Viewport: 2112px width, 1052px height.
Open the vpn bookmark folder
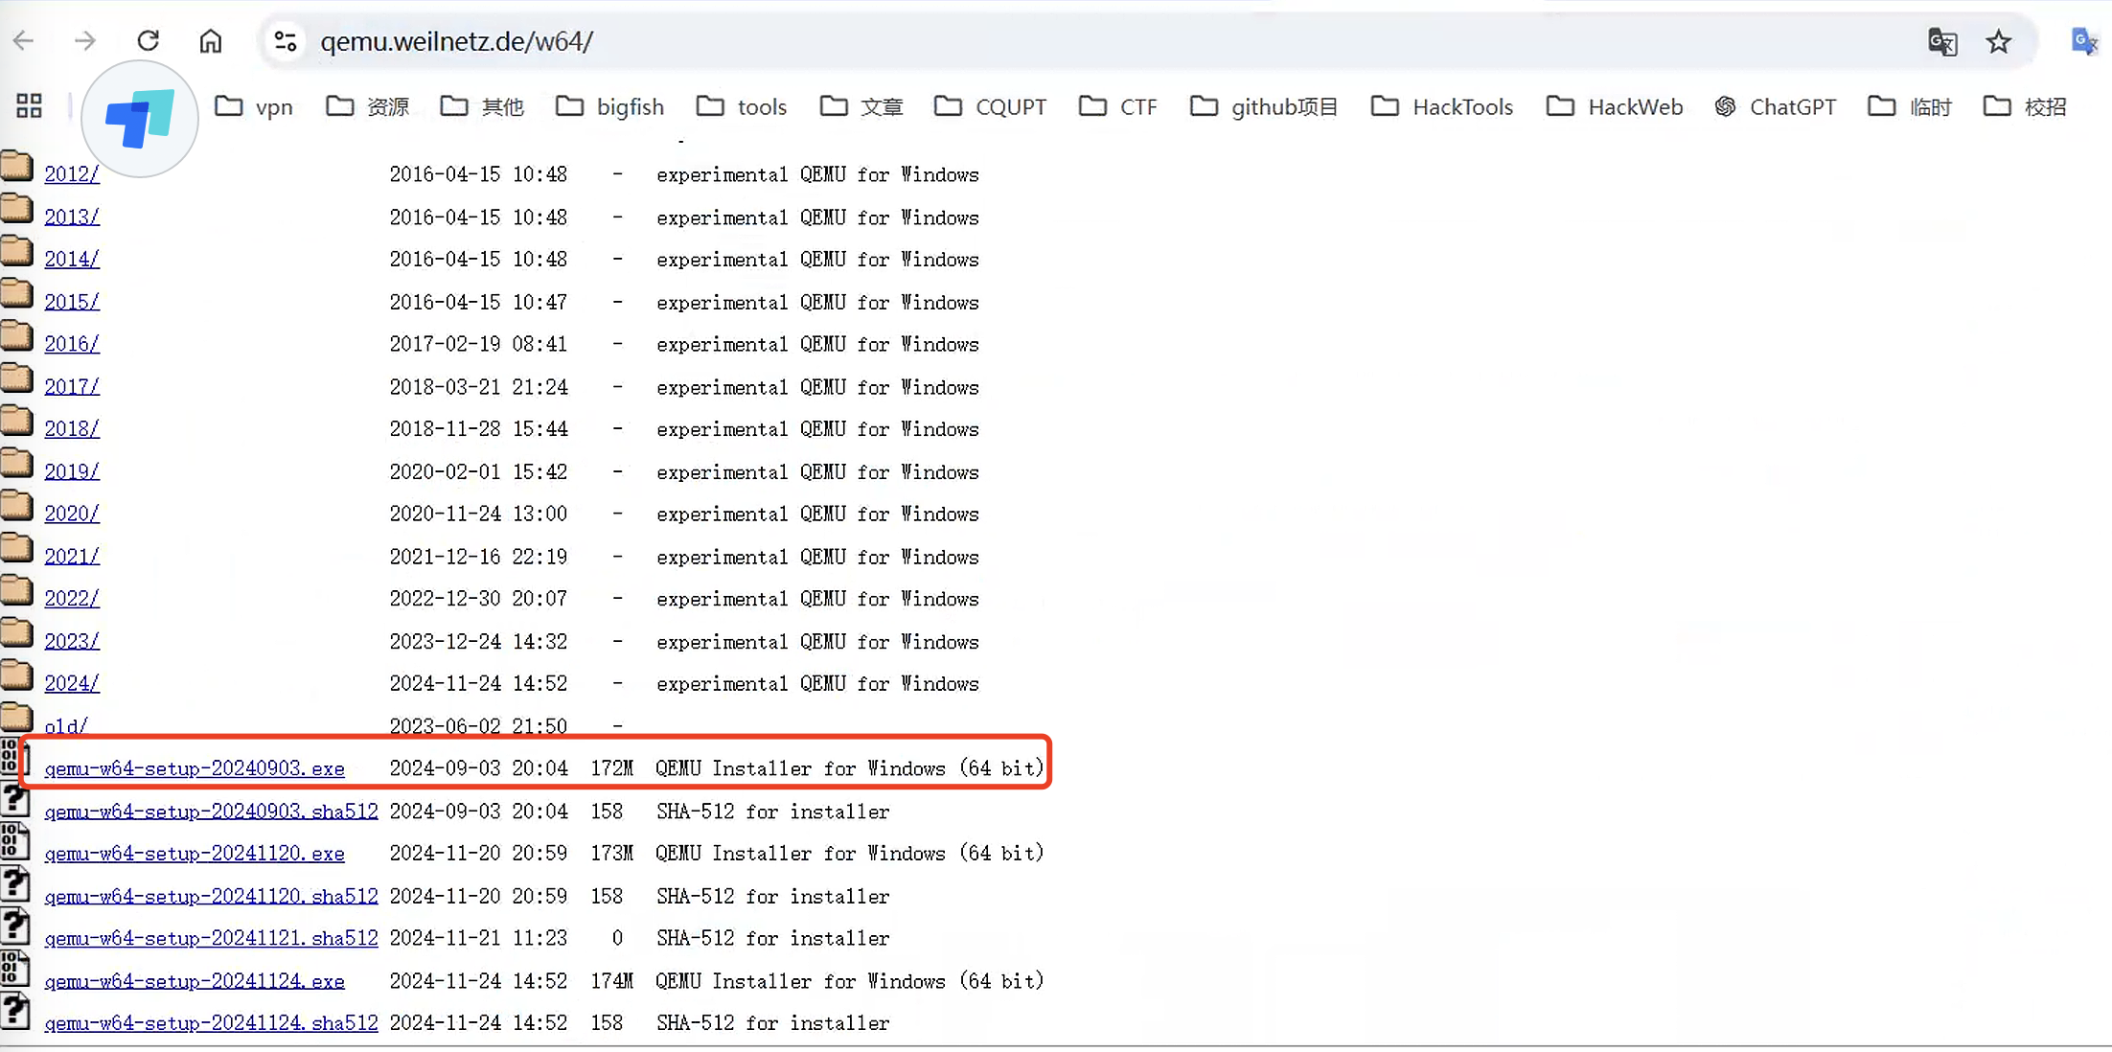[254, 106]
